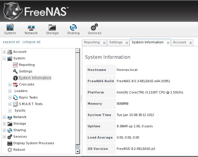The height and width of the screenshot is (157, 198).
Task: Click the Rsync Tasks arrows icon
Action: [15, 98]
